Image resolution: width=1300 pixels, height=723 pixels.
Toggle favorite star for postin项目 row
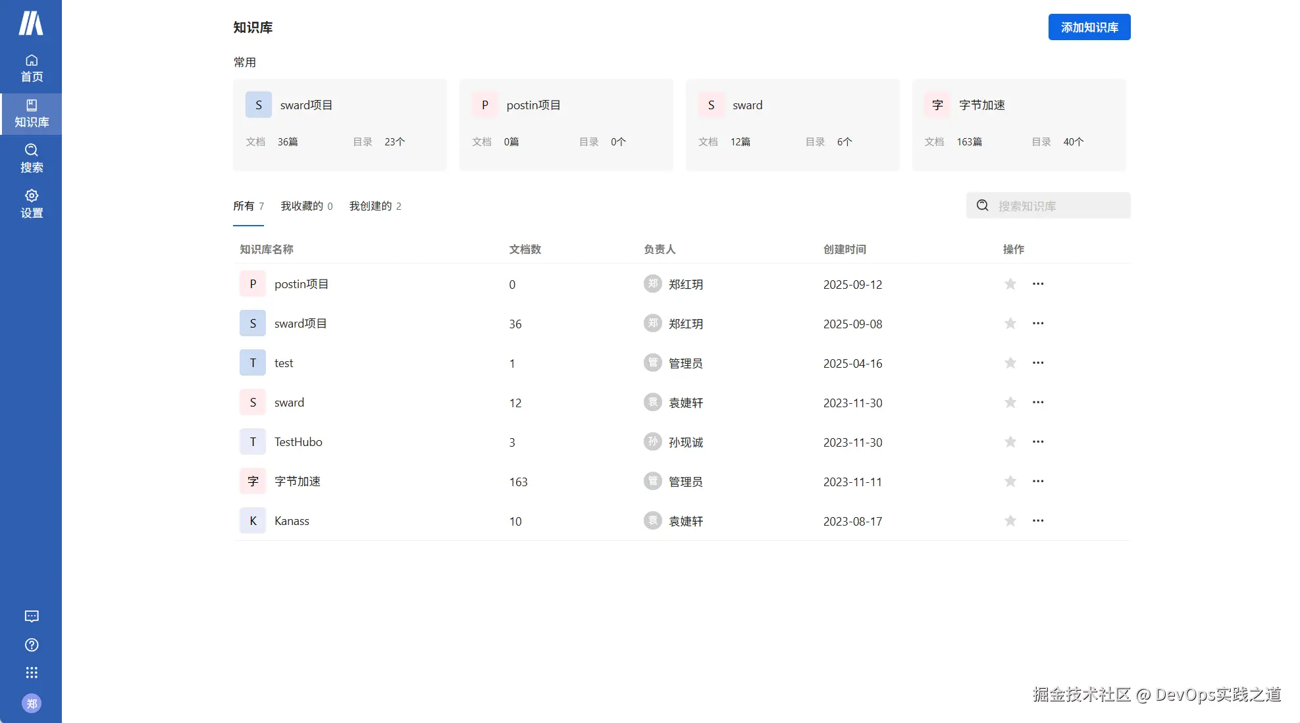pos(1010,284)
